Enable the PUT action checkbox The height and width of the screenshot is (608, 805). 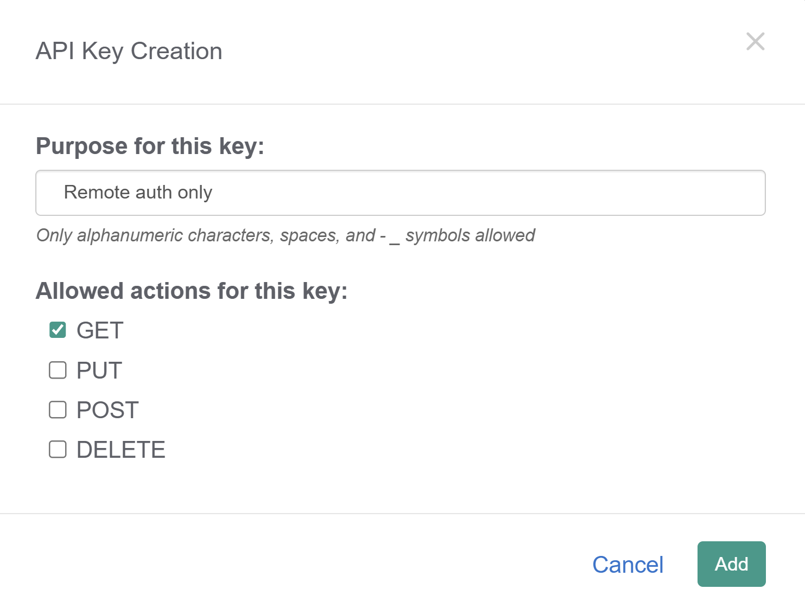tap(57, 370)
